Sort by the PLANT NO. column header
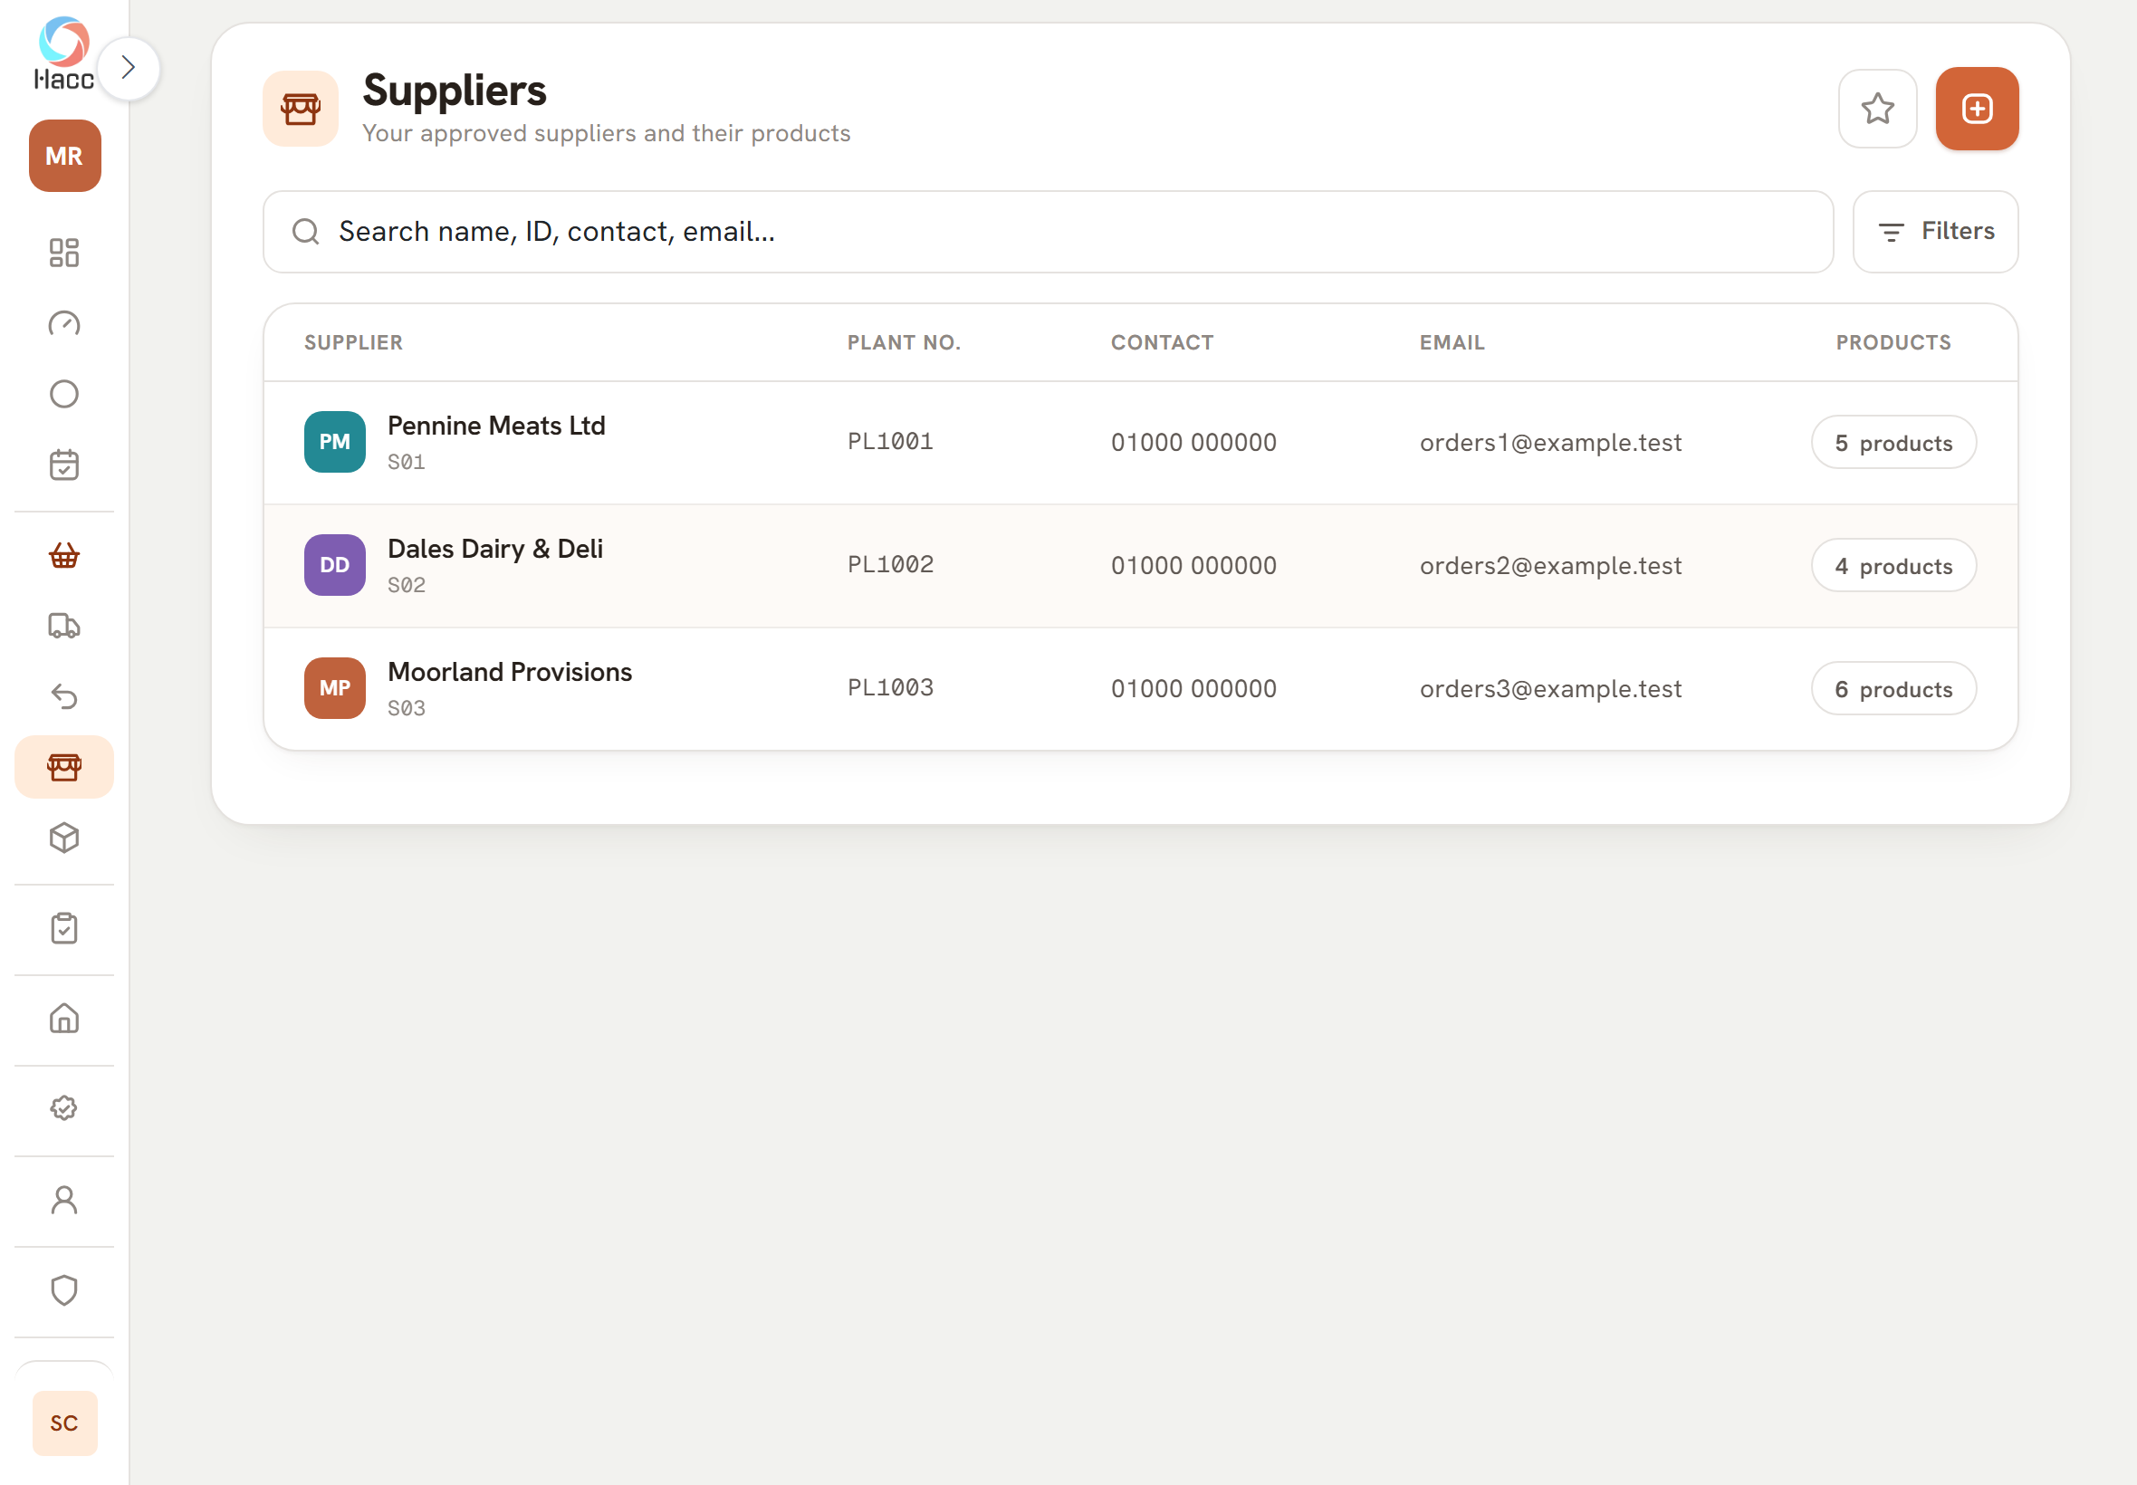Viewport: 2137px width, 1485px height. coord(904,342)
